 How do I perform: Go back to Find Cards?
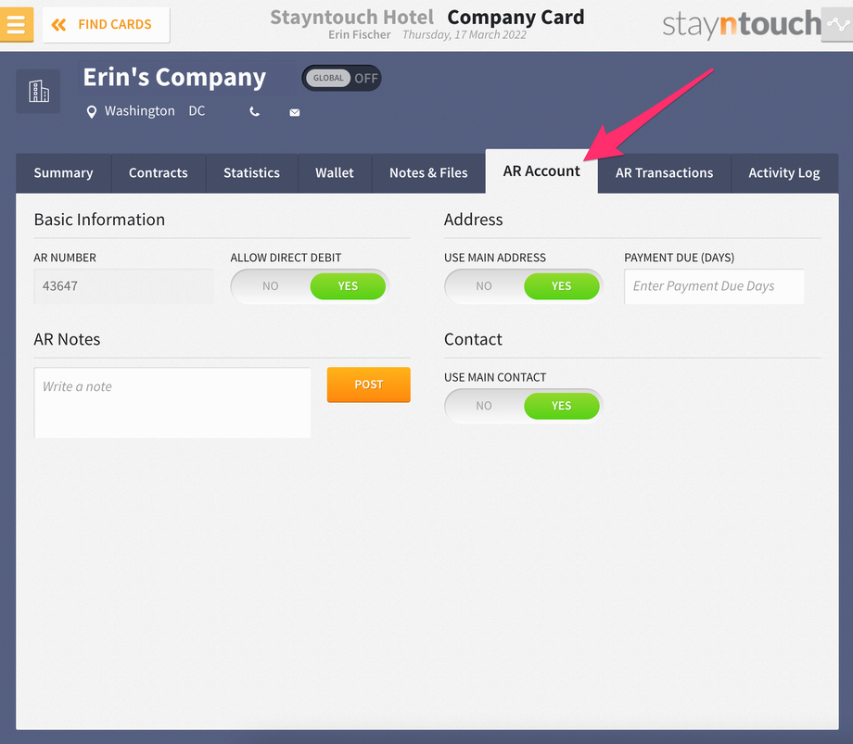point(106,24)
